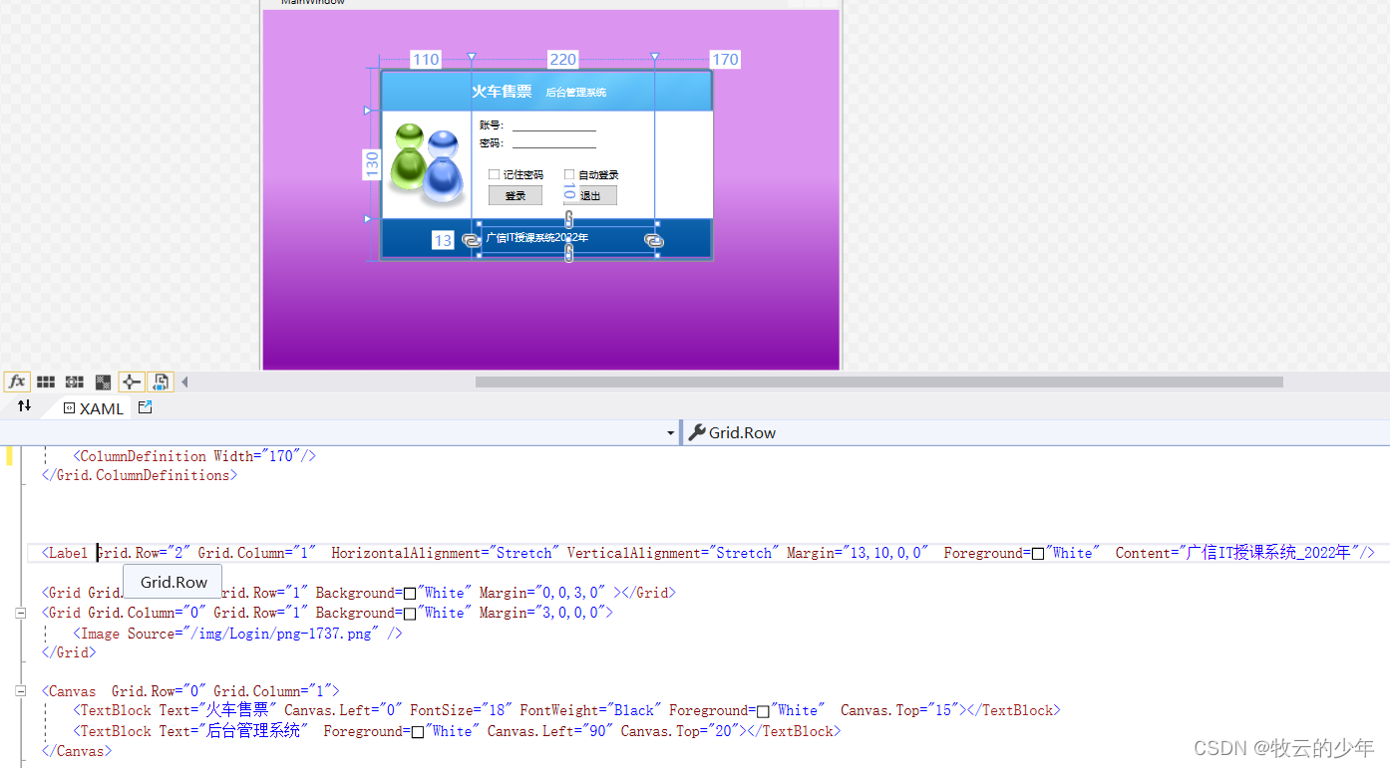This screenshot has width=1390, height=768.
Task: Click the closing Grid.ColumnDefinitions tag
Action: click(x=140, y=475)
